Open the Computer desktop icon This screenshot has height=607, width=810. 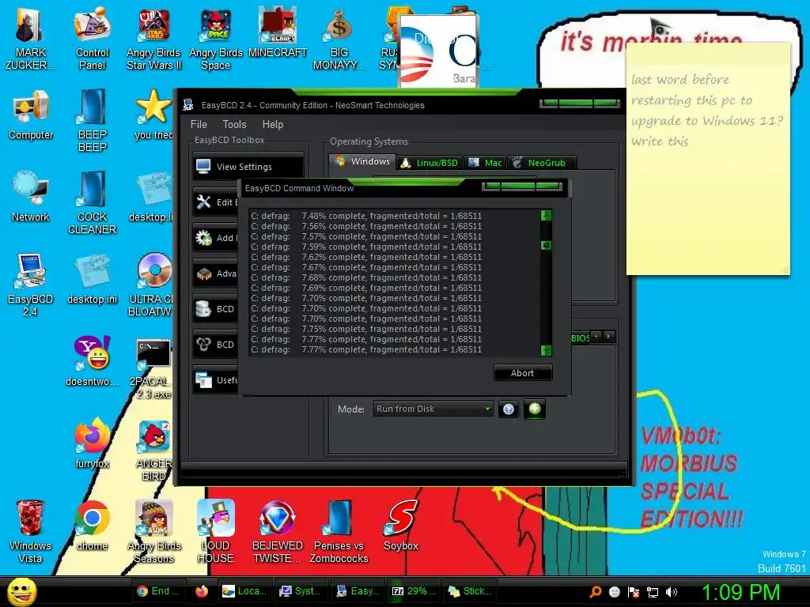[x=31, y=115]
